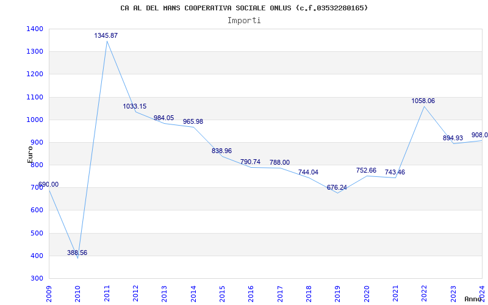
Task: Select the 400 y-axis tick label
Action: tap(37, 256)
